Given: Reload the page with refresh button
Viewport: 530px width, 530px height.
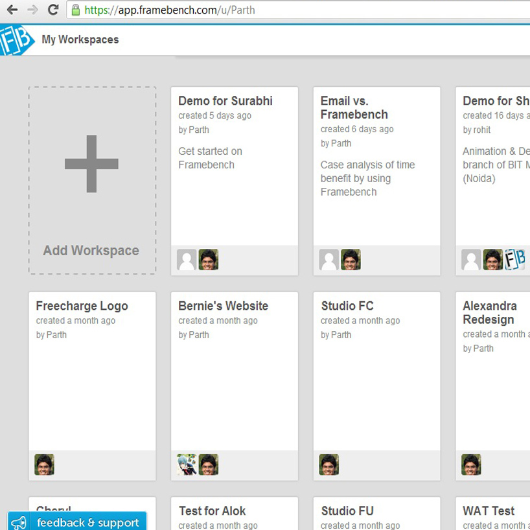Looking at the screenshot, I should pos(54,10).
